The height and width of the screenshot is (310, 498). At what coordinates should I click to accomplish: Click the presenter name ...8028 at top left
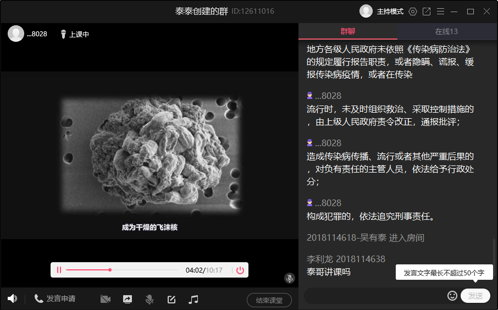(37, 34)
